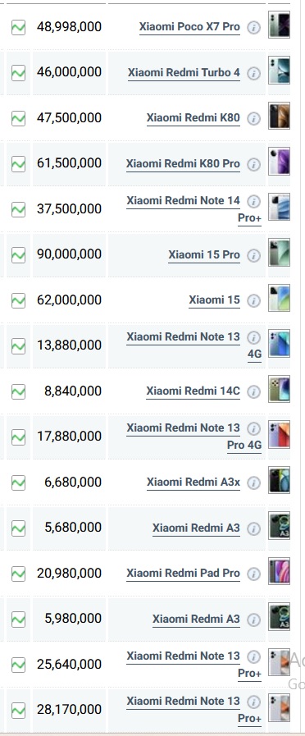Click price 90,000,000 for Xiaomi 15 Pro
This screenshot has width=305, height=736.
coord(69,254)
